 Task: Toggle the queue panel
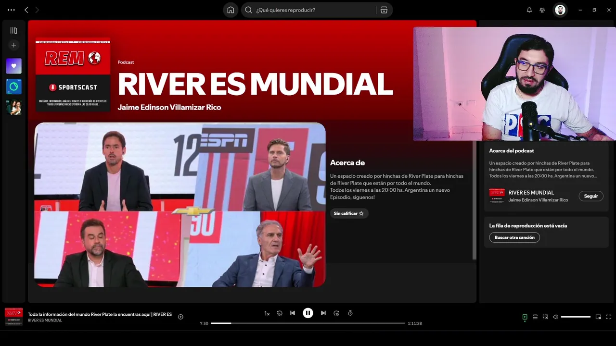point(535,317)
